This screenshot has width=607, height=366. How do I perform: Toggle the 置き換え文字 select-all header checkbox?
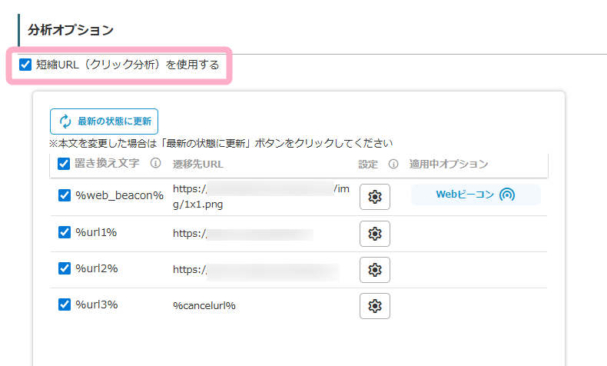(65, 164)
